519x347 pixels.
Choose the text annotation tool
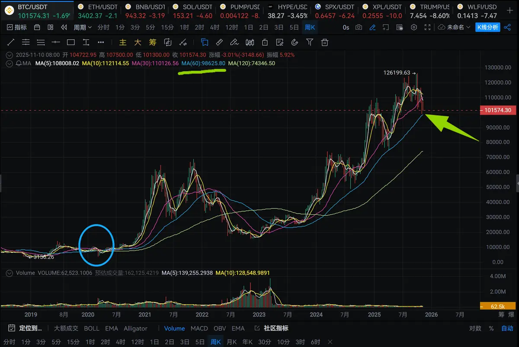pyautogui.click(x=86, y=43)
